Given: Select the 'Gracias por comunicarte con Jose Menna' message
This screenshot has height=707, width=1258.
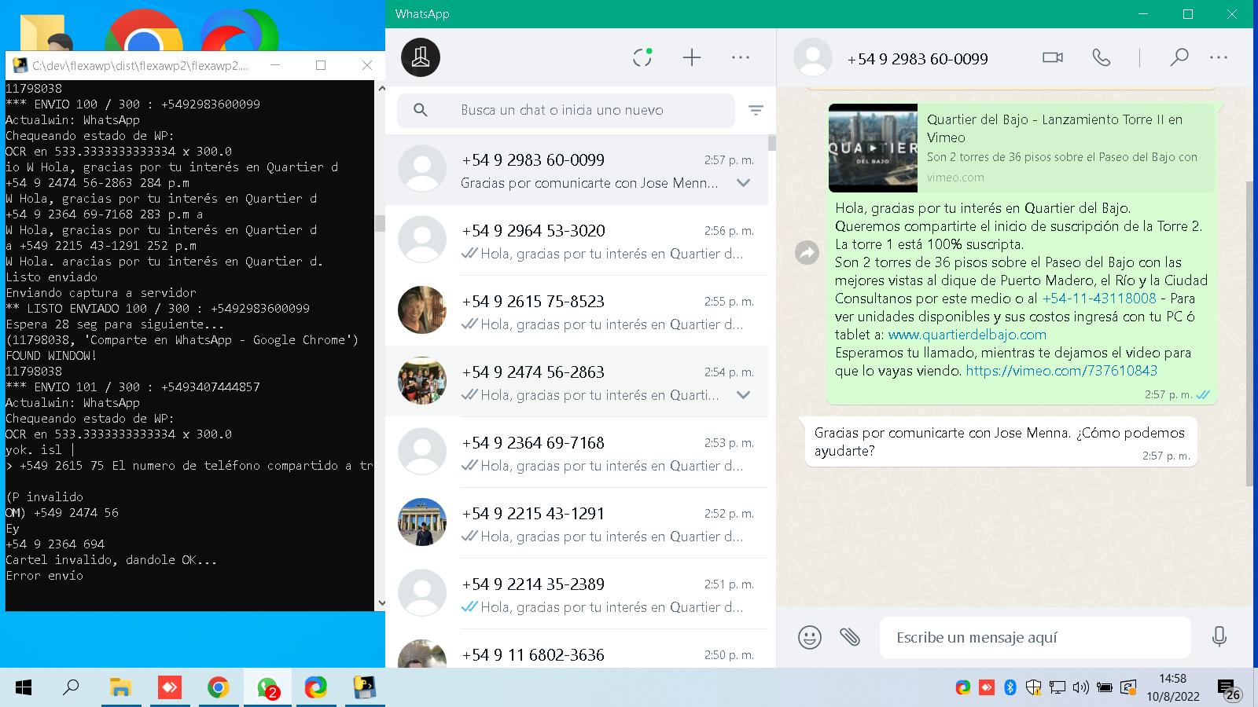Looking at the screenshot, I should point(1001,441).
